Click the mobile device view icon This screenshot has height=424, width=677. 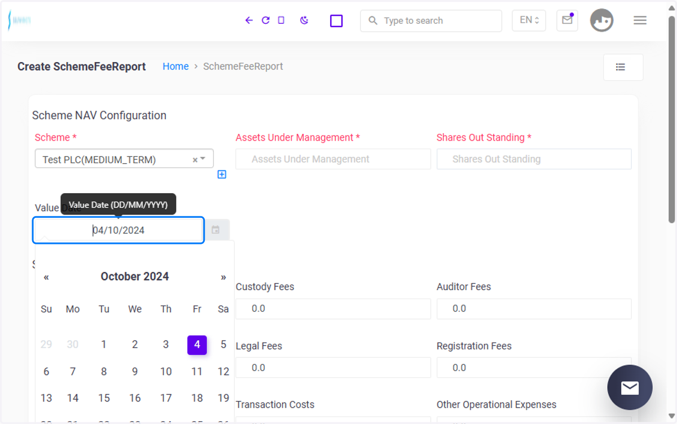point(281,20)
